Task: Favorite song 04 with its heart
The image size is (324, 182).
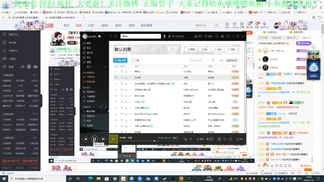Action: (122, 90)
